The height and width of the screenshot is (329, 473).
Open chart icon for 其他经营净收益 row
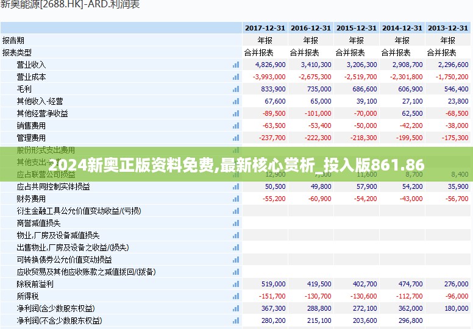coord(236,113)
